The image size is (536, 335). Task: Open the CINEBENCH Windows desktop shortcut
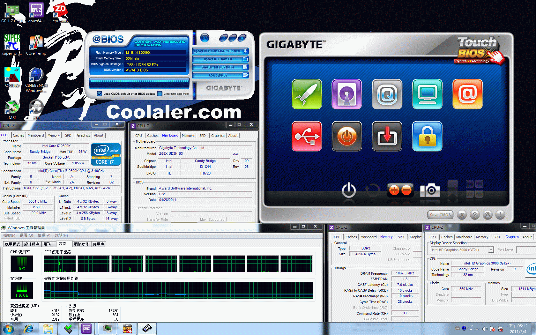36,80
